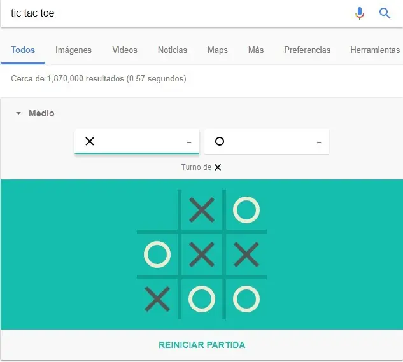403x362 pixels.
Task: Switch to the Imágenes tab
Action: click(73, 50)
